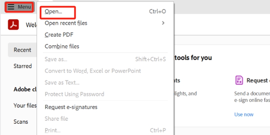Click the Adobe Acrobat logo icon
This screenshot has height=135, width=270.
(13, 25)
